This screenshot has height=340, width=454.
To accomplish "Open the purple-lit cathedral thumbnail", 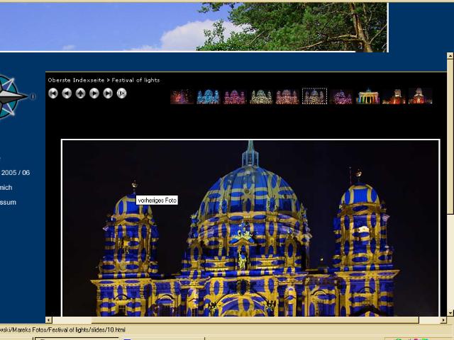I will tap(341, 96).
